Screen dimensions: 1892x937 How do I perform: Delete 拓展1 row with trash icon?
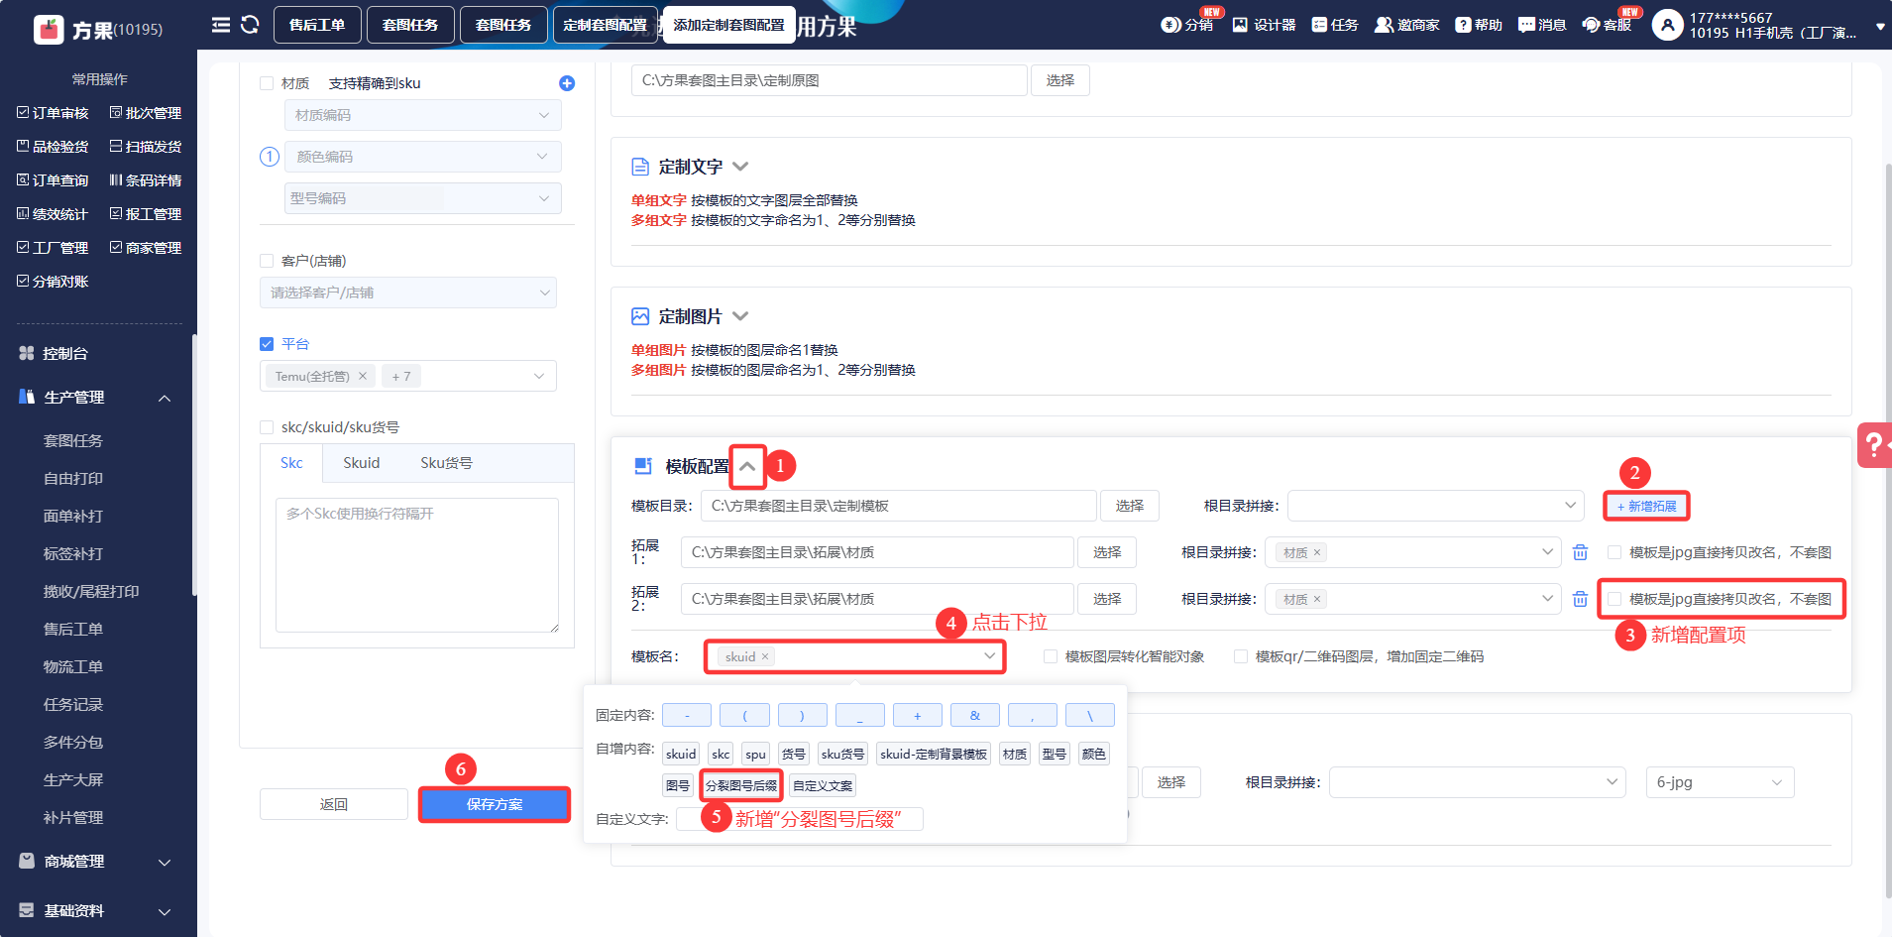coord(1580,552)
